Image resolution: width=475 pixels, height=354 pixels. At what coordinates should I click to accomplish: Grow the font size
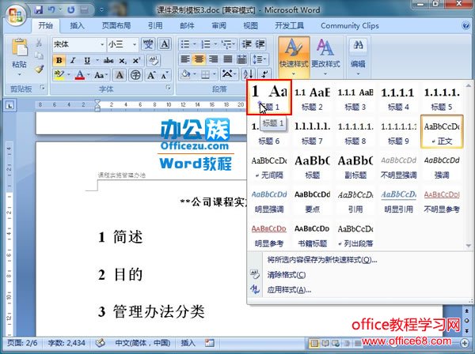pyautogui.click(x=151, y=75)
